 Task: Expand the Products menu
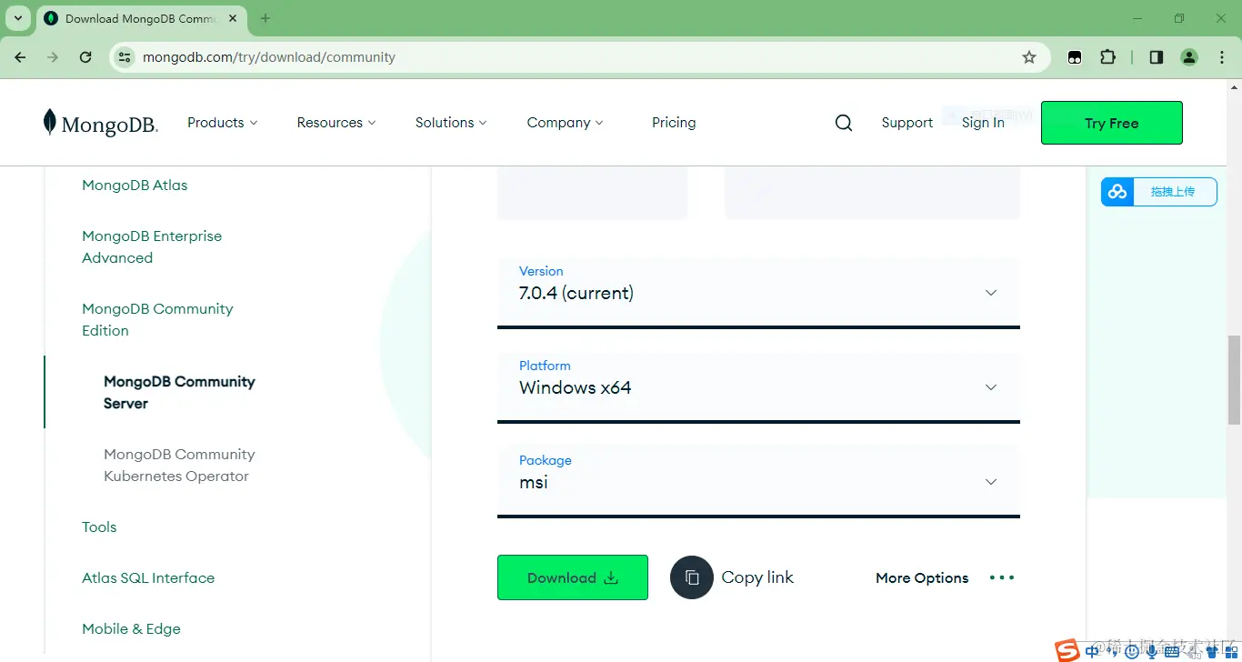pos(222,123)
